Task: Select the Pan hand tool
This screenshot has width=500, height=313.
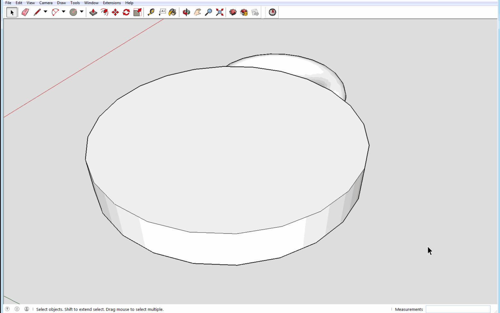Action: pos(197,12)
